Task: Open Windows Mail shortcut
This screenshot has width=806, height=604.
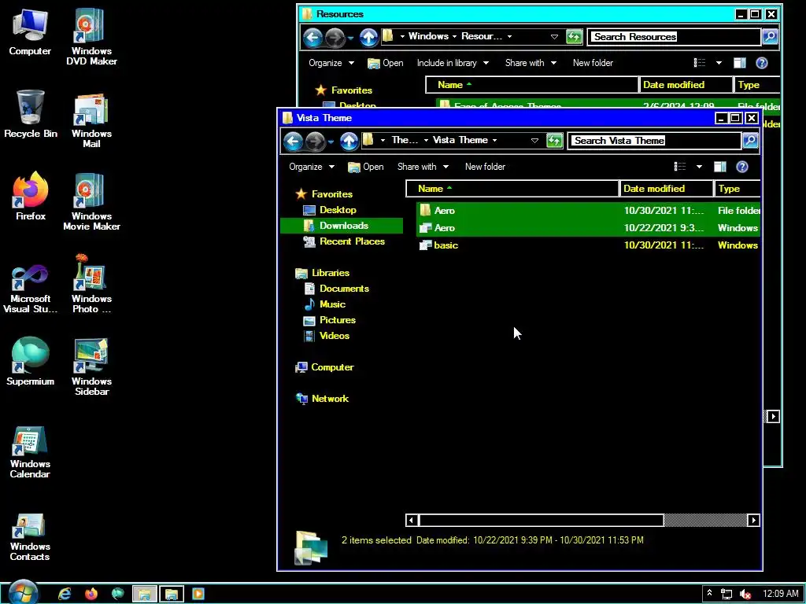Action: (x=91, y=120)
